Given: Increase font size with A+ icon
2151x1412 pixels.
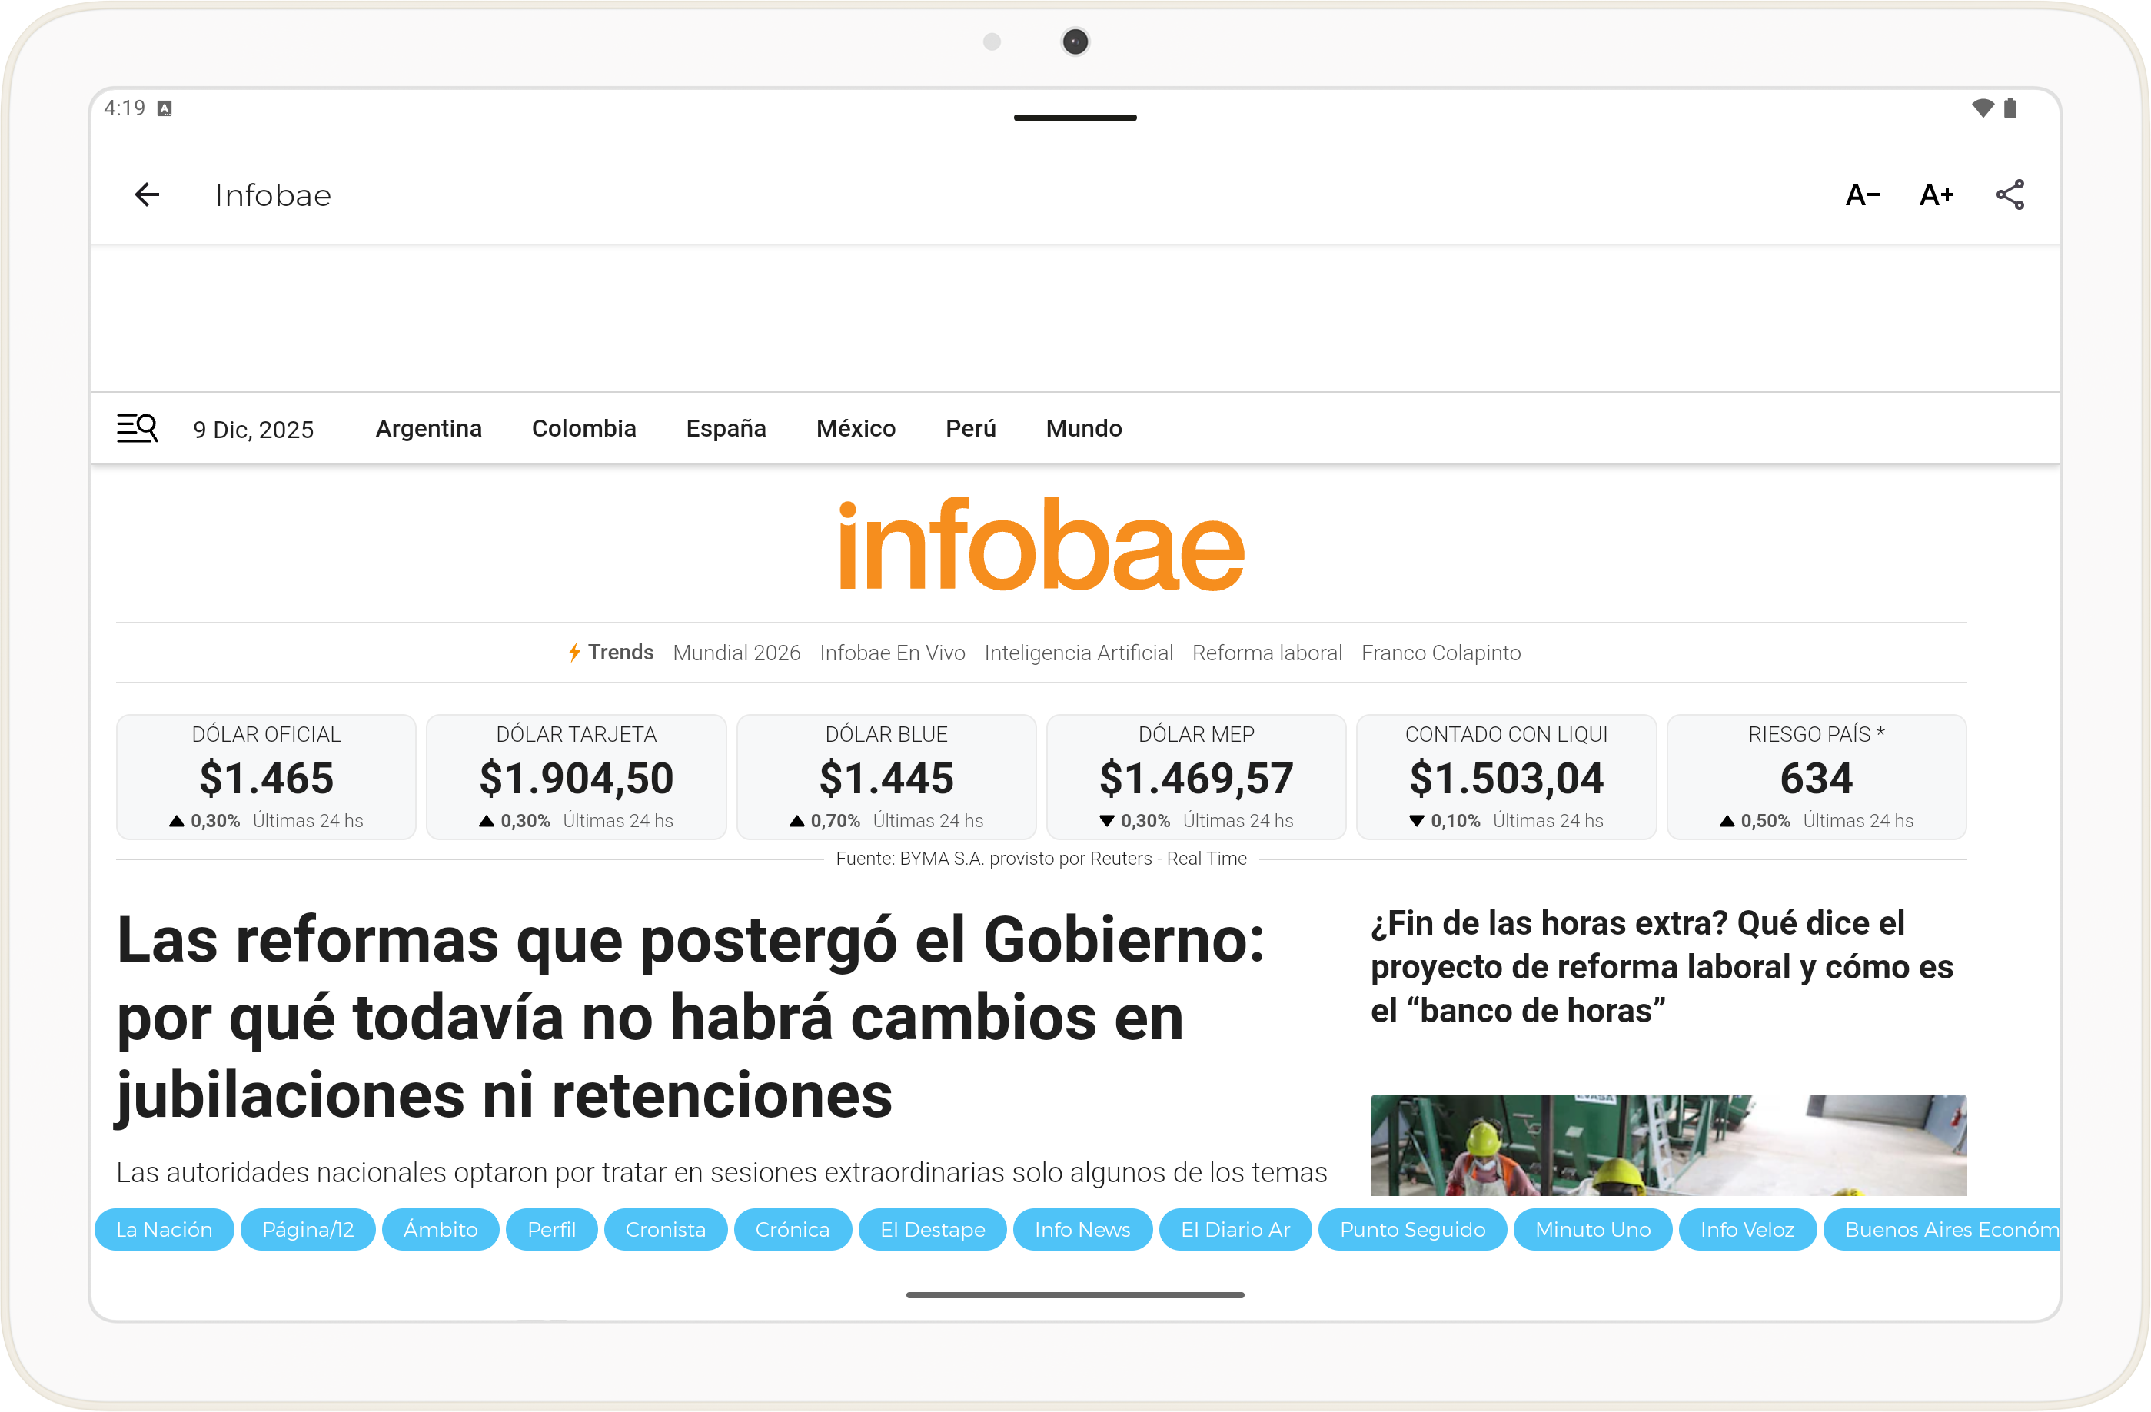Looking at the screenshot, I should point(1936,195).
